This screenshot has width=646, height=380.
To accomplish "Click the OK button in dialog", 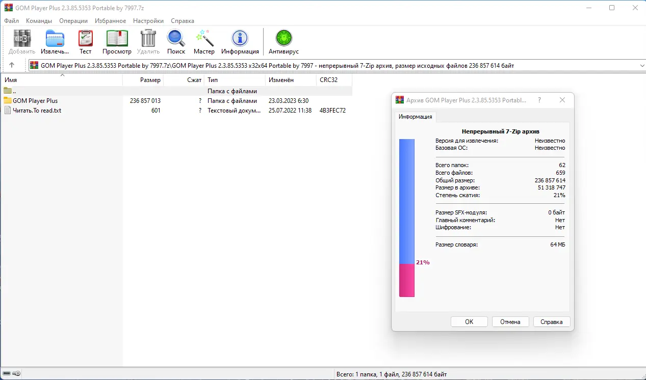I will point(469,322).
